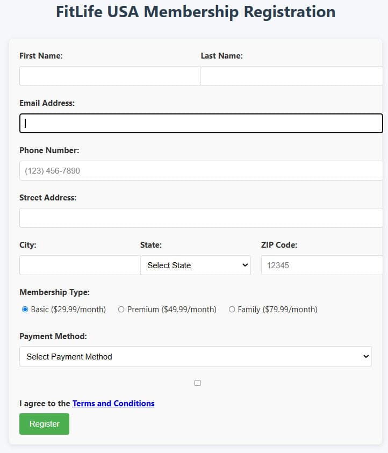Focus the Email Address field

pos(201,124)
